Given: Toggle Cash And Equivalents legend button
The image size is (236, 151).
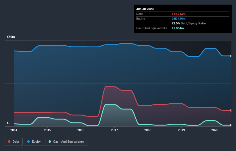Looking at the screenshot, I should (x=66, y=142).
